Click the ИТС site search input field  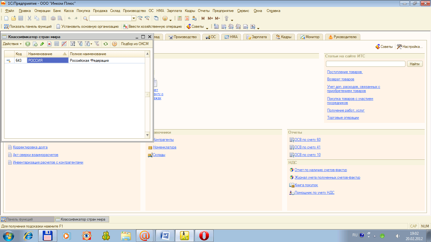click(365, 64)
